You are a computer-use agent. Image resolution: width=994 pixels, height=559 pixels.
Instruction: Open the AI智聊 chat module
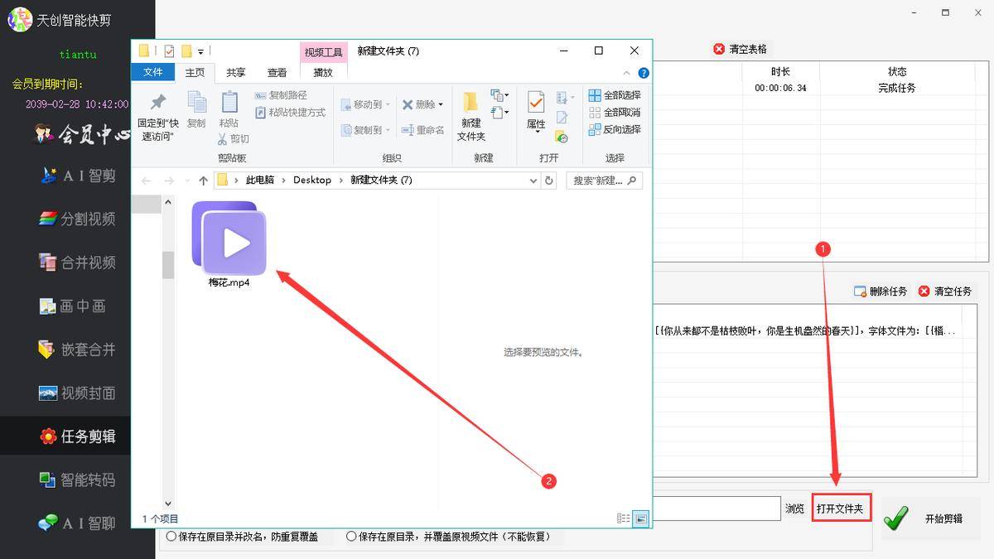[76, 523]
